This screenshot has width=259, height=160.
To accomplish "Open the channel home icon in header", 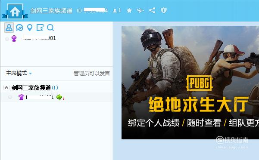I will [15, 11].
